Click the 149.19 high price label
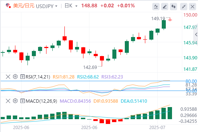The height and width of the screenshot is (132, 198). coord(158,19)
